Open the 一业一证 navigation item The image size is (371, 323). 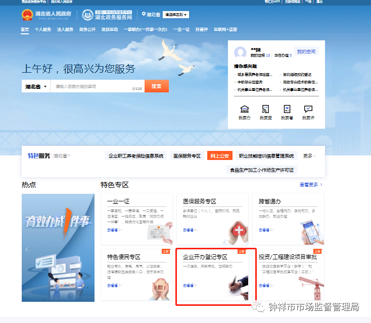point(181,29)
